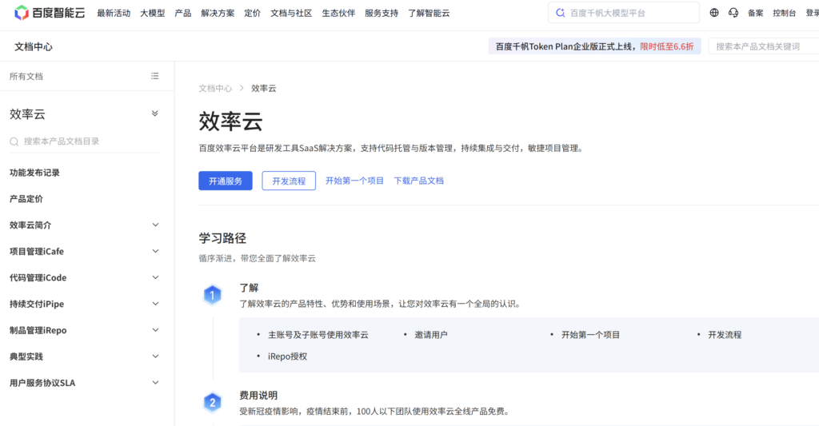Click the 文档中心 header title

point(34,46)
